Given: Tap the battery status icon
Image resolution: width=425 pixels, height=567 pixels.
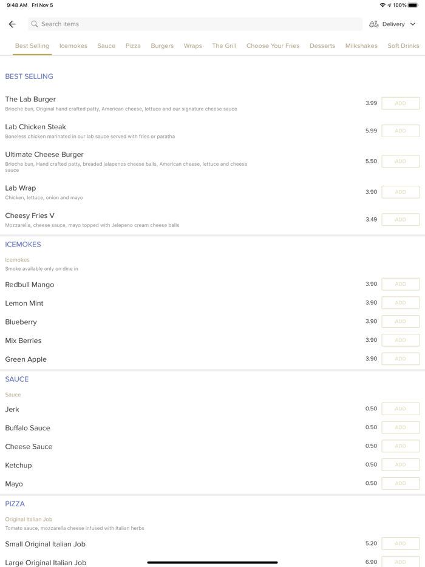Looking at the screenshot, I should coord(413,5).
